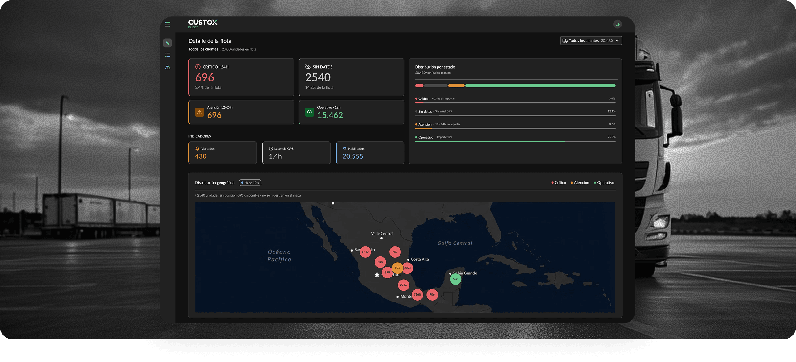This screenshot has width=796, height=362.
Task: Open the alerts triangle sidebar icon
Action: (167, 67)
